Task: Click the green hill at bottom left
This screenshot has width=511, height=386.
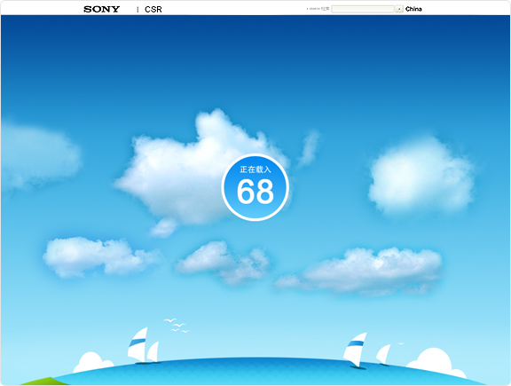Action: [x=44, y=381]
